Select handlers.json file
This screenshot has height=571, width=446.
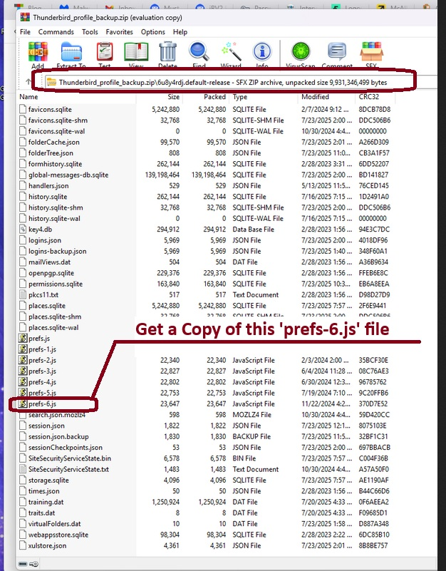(x=48, y=186)
